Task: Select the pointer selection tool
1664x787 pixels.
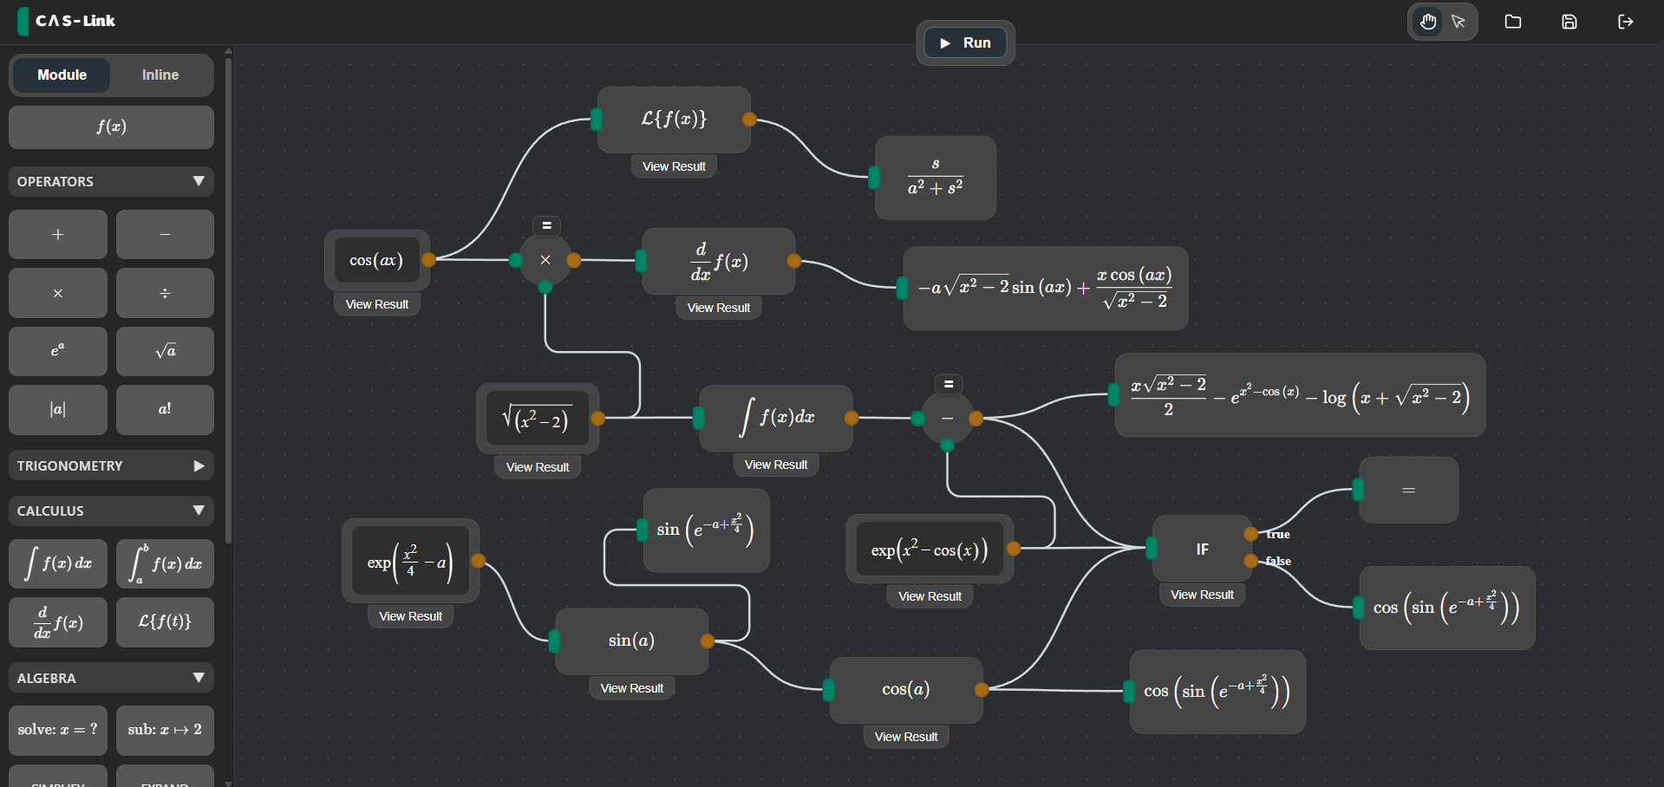Action: pyautogui.click(x=1458, y=22)
